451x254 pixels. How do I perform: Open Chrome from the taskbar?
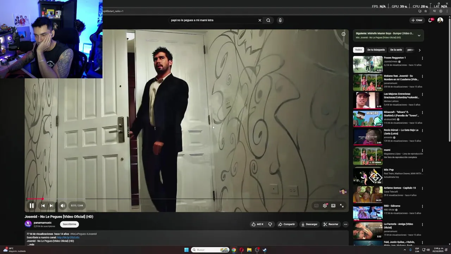pyautogui.click(x=233, y=250)
